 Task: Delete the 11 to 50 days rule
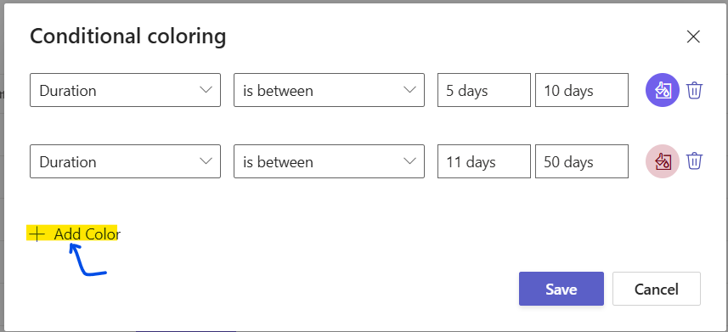[x=695, y=161]
